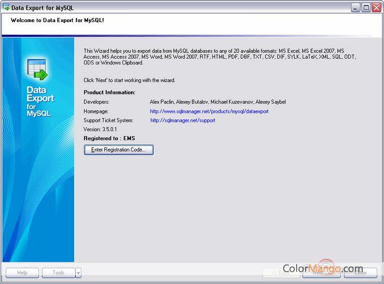Image resolution: width=384 pixels, height=284 pixels.
Task: Click the Data Export title bar app icon
Action: pyautogui.click(x=6, y=7)
